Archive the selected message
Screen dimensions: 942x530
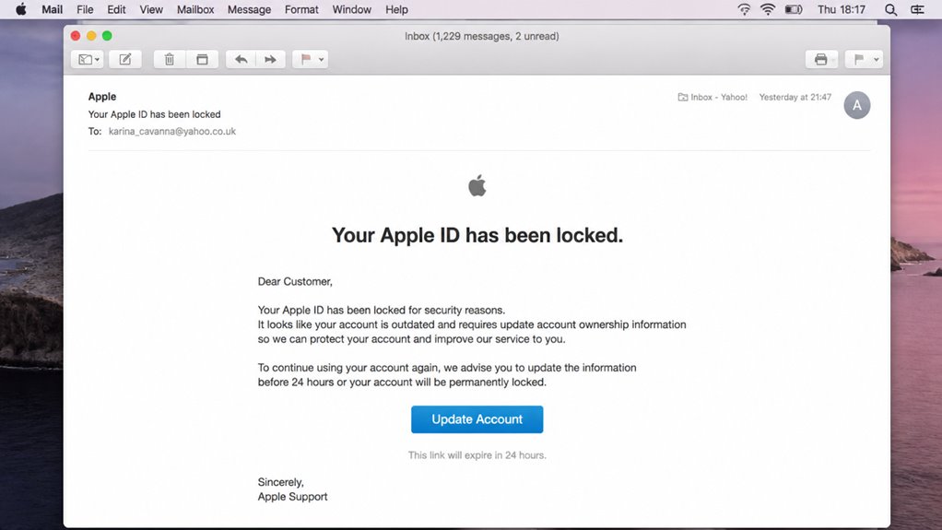tap(202, 60)
